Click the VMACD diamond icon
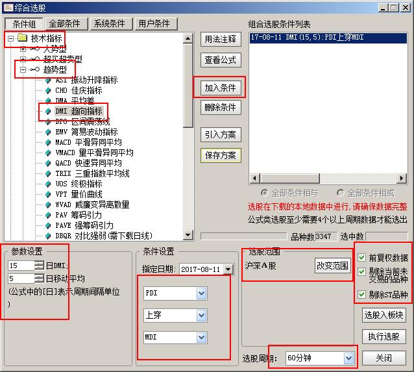This screenshot has width=414, height=372. [x=48, y=153]
